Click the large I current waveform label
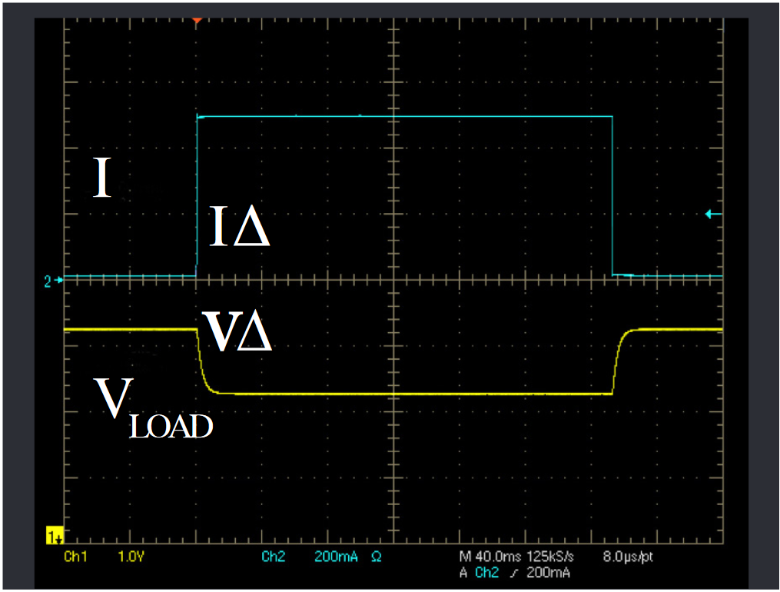This screenshot has width=780, height=592. pos(101,178)
